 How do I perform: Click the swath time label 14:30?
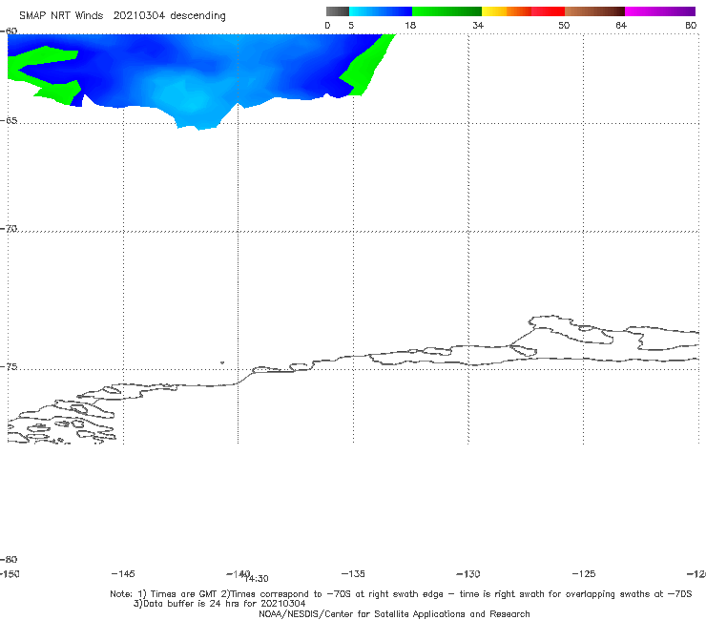[x=258, y=579]
